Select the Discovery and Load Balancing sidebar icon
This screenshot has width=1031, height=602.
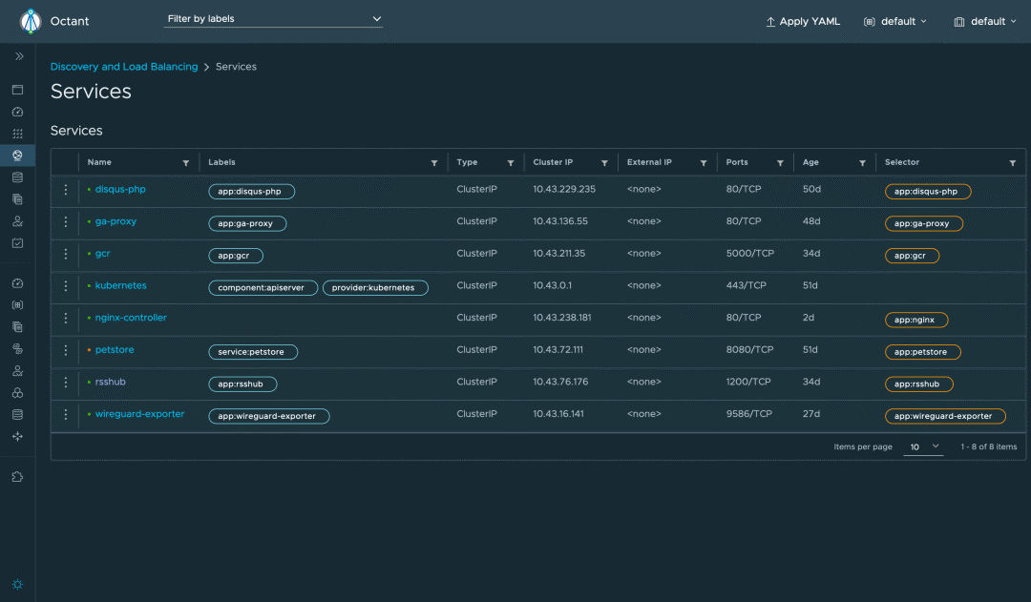pos(18,156)
